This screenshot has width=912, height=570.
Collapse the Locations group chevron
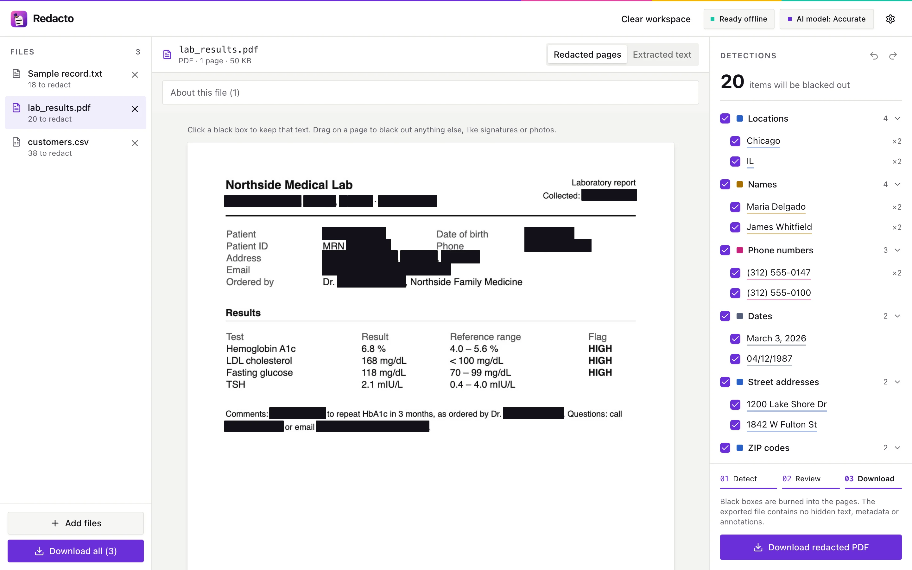click(x=897, y=118)
